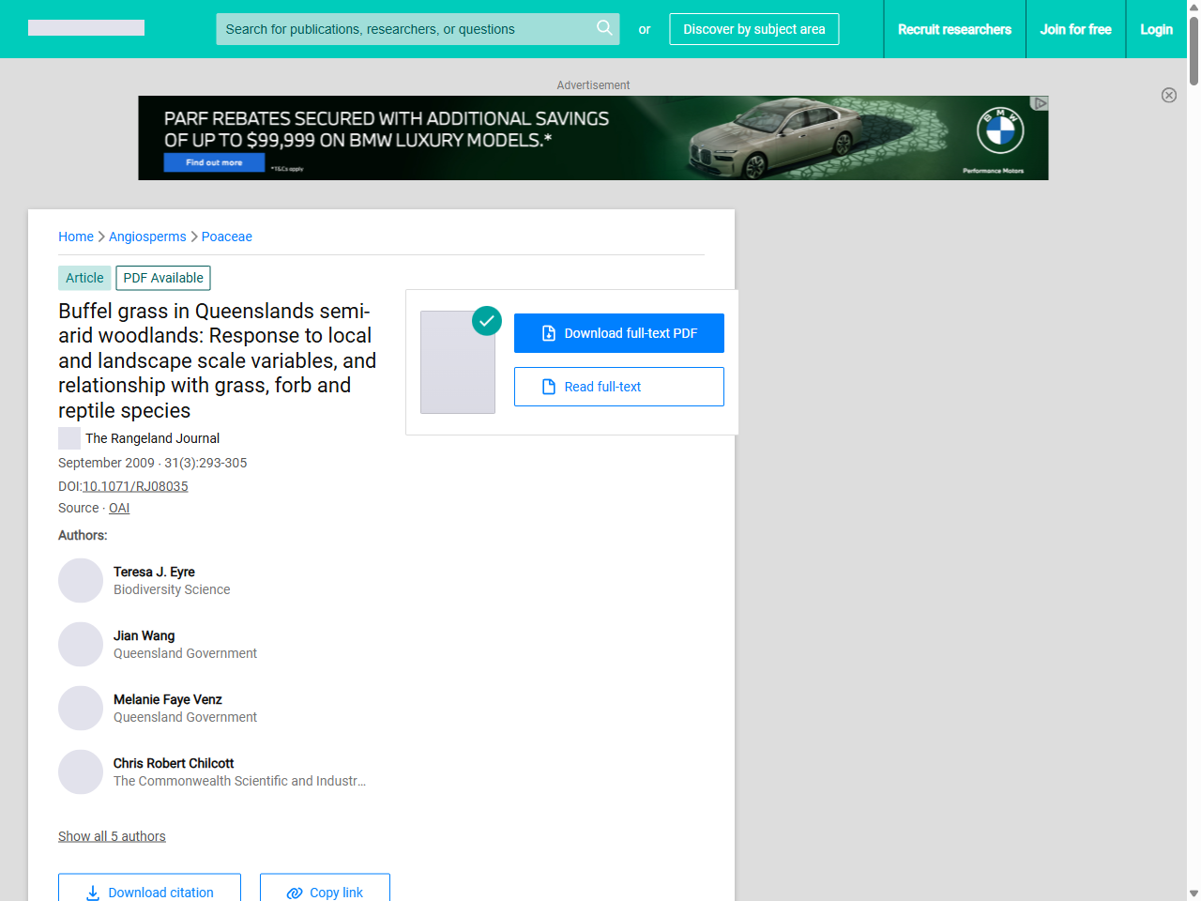Click The Rangeland Journal icon

69,438
